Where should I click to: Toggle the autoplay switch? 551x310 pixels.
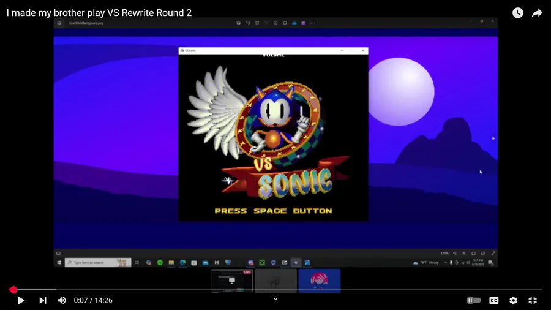tap(473, 301)
